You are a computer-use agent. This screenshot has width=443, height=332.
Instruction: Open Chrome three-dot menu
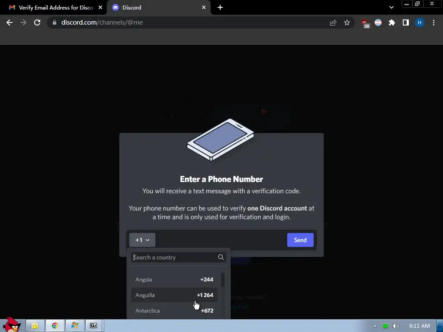click(x=433, y=22)
